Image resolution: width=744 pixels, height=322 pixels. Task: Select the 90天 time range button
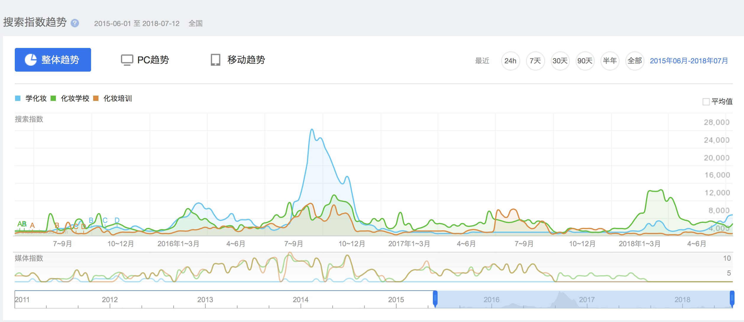click(585, 61)
